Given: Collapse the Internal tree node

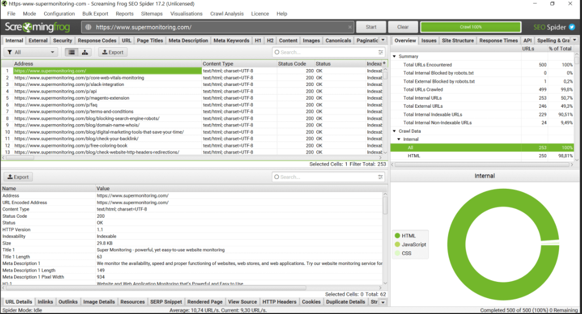Looking at the screenshot, I should pyautogui.click(x=399, y=139).
